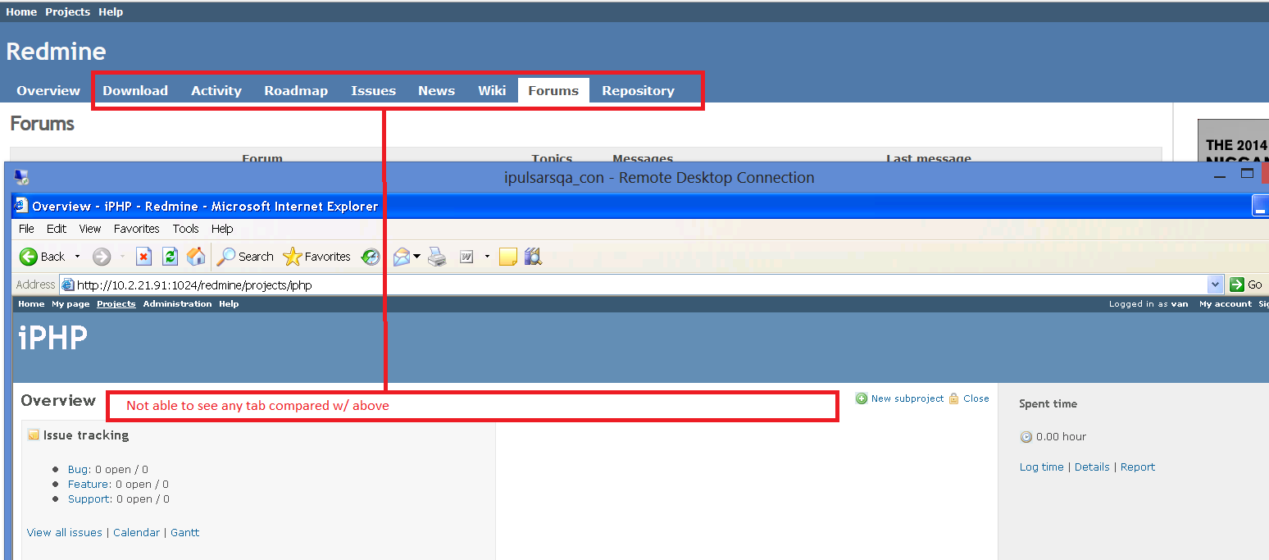This screenshot has width=1269, height=560.
Task: Open the Help menu in IE menu bar
Action: 222,229
